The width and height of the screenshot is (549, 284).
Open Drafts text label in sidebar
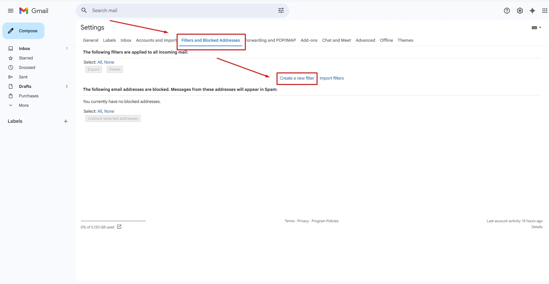click(25, 86)
